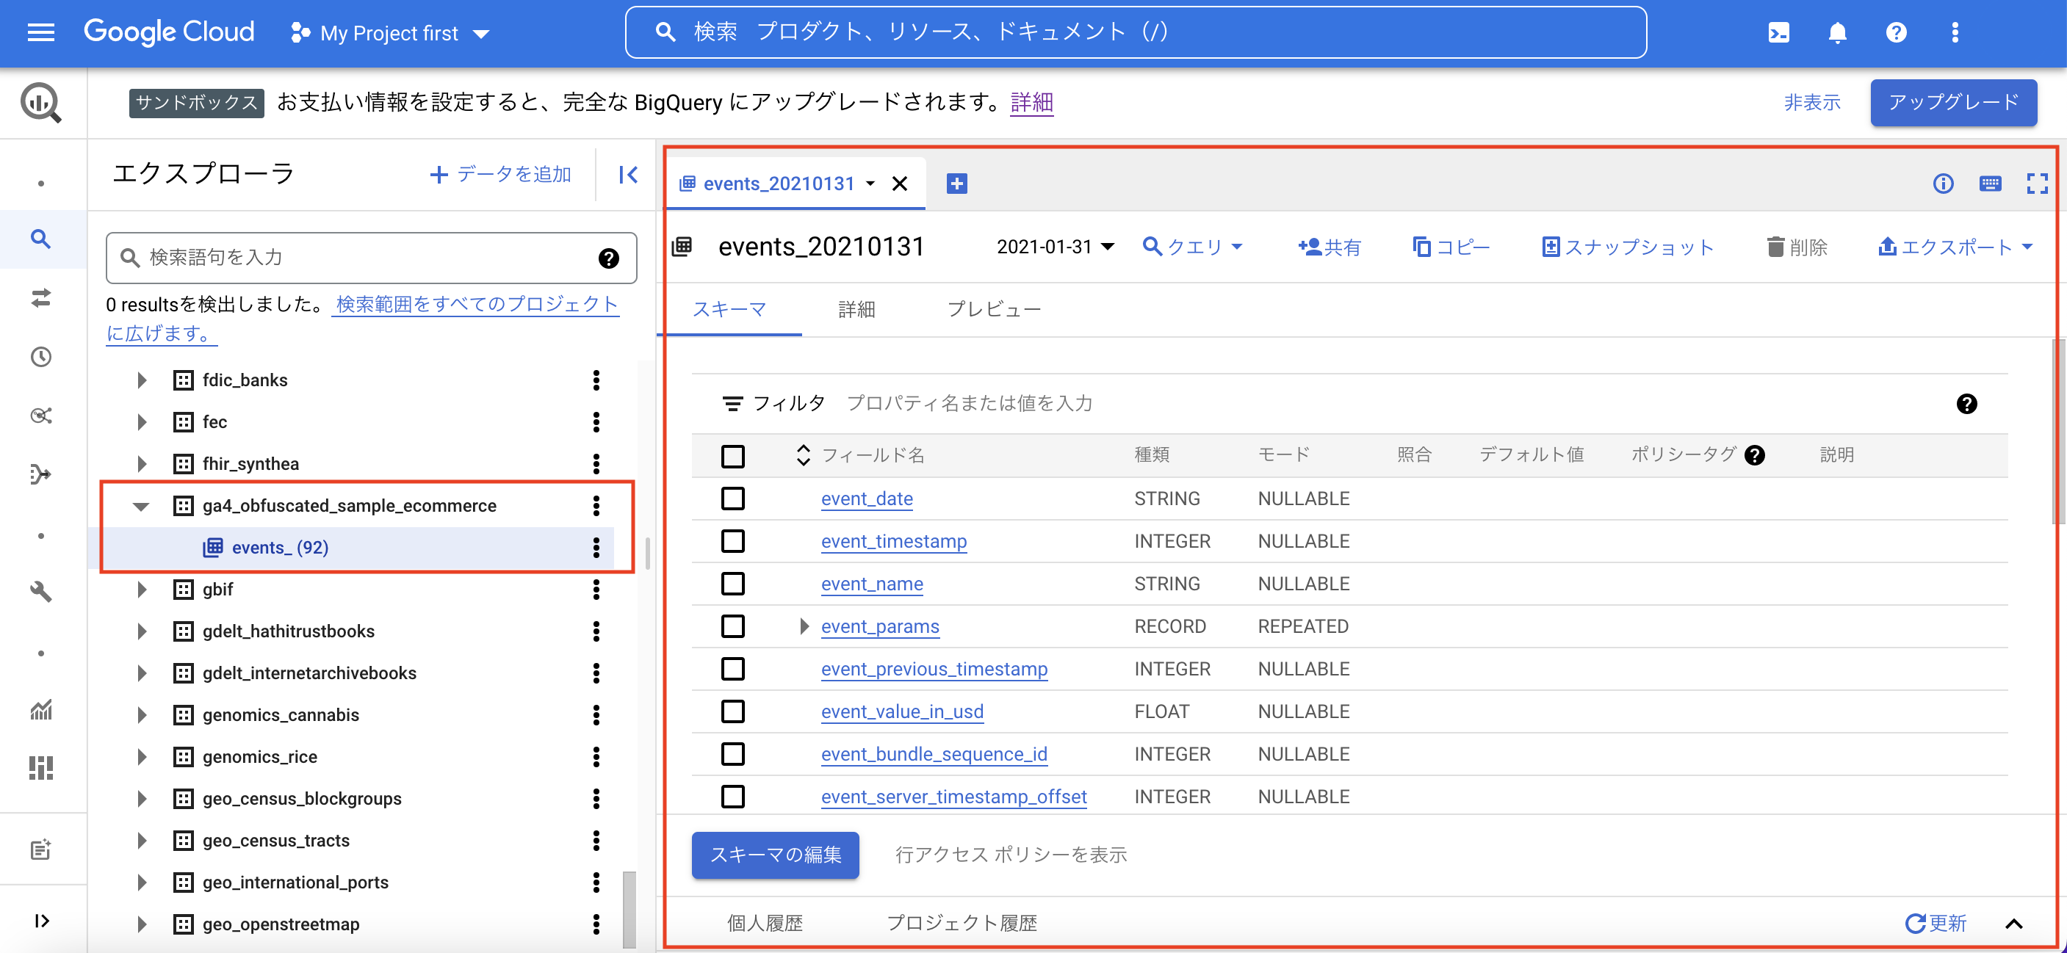This screenshot has width=2067, height=953.
Task: Open the wrench Administration sidebar icon
Action: (x=41, y=592)
